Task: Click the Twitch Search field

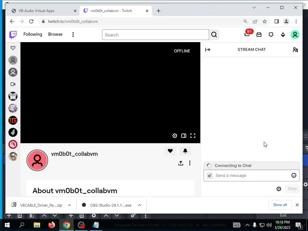Action: click(x=156, y=35)
